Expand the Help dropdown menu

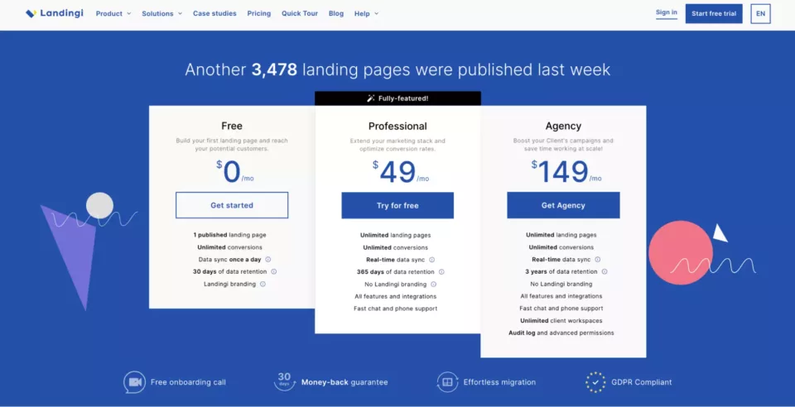tap(366, 14)
